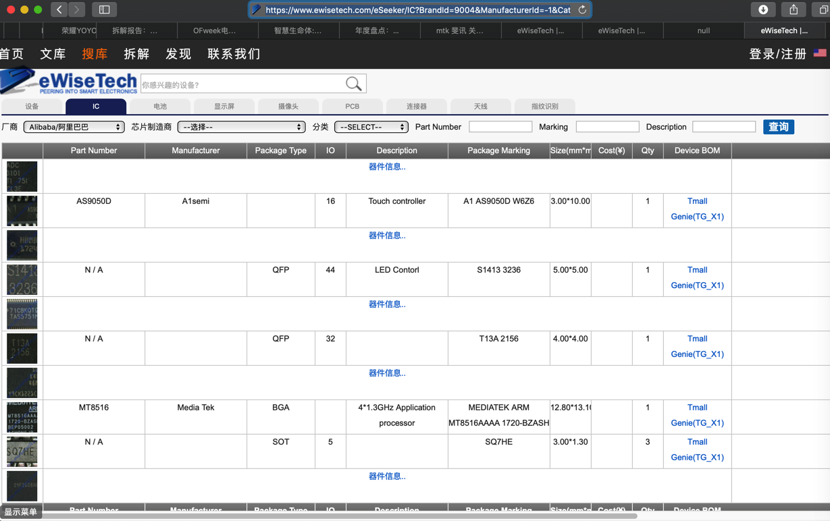This screenshot has height=521, width=830.
Task: Open the AS9050D chip thumbnail
Action: click(22, 211)
